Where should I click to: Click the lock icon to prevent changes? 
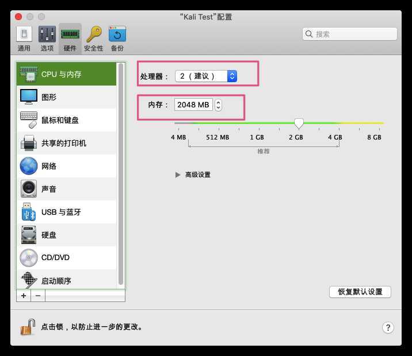coord(28,327)
